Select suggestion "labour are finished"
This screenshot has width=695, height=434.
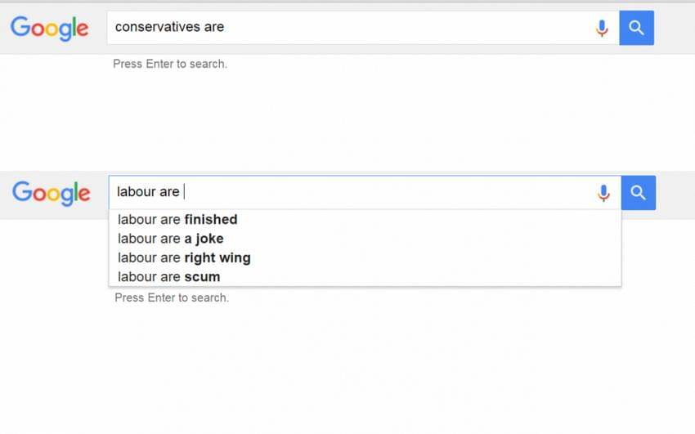[x=177, y=219]
